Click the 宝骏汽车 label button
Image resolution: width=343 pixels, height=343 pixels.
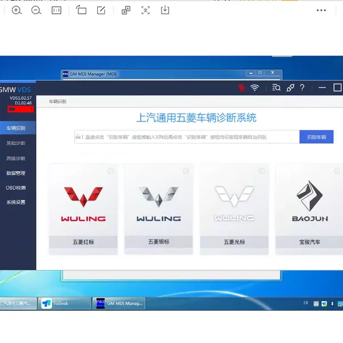tap(309, 242)
